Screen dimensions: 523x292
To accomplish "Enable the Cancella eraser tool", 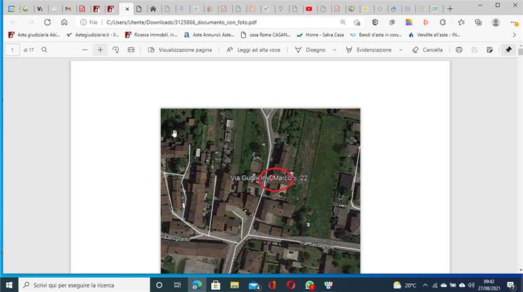I will coord(428,50).
